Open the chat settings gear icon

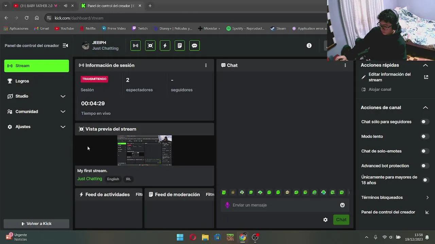coord(325,220)
